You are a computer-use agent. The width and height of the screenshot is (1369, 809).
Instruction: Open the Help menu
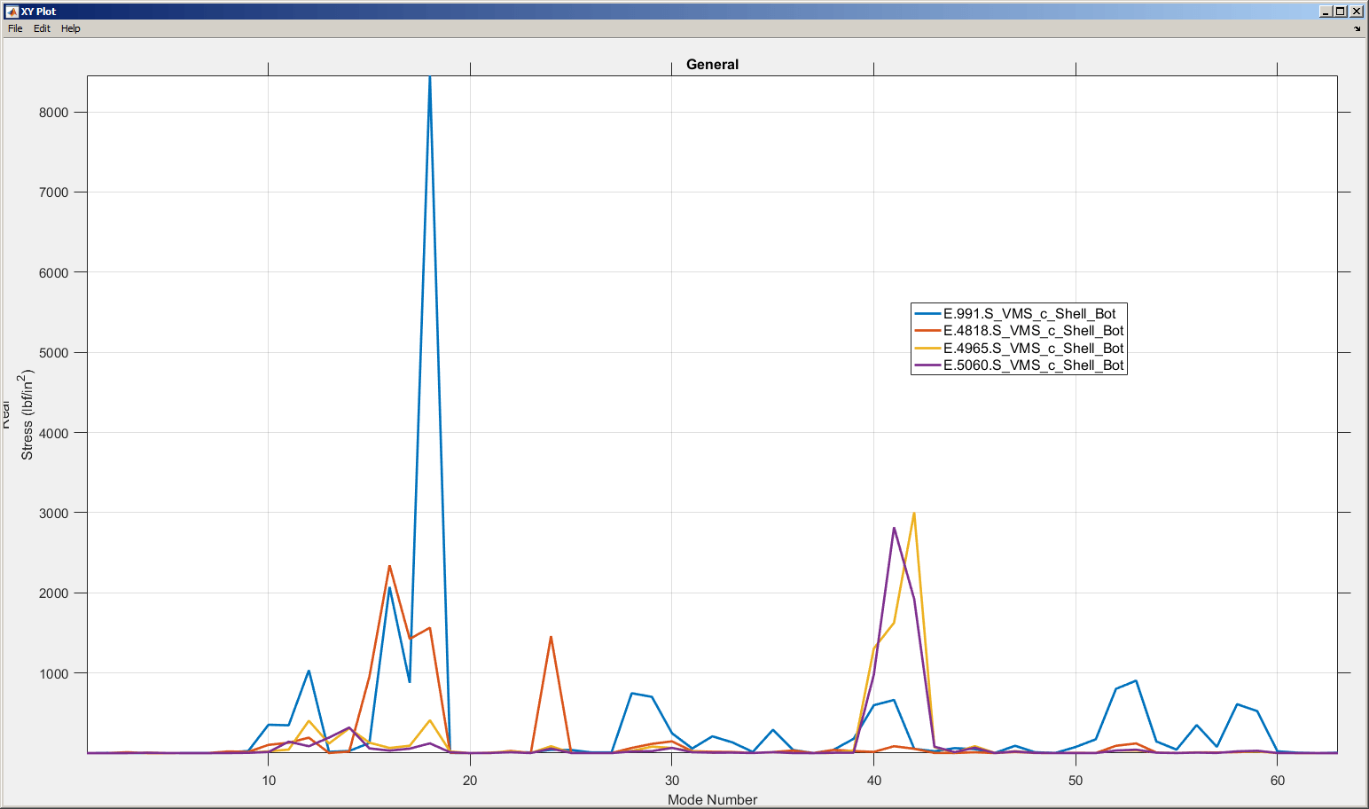pyautogui.click(x=70, y=28)
